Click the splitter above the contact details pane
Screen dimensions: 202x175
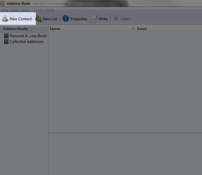pyautogui.click(x=125, y=133)
